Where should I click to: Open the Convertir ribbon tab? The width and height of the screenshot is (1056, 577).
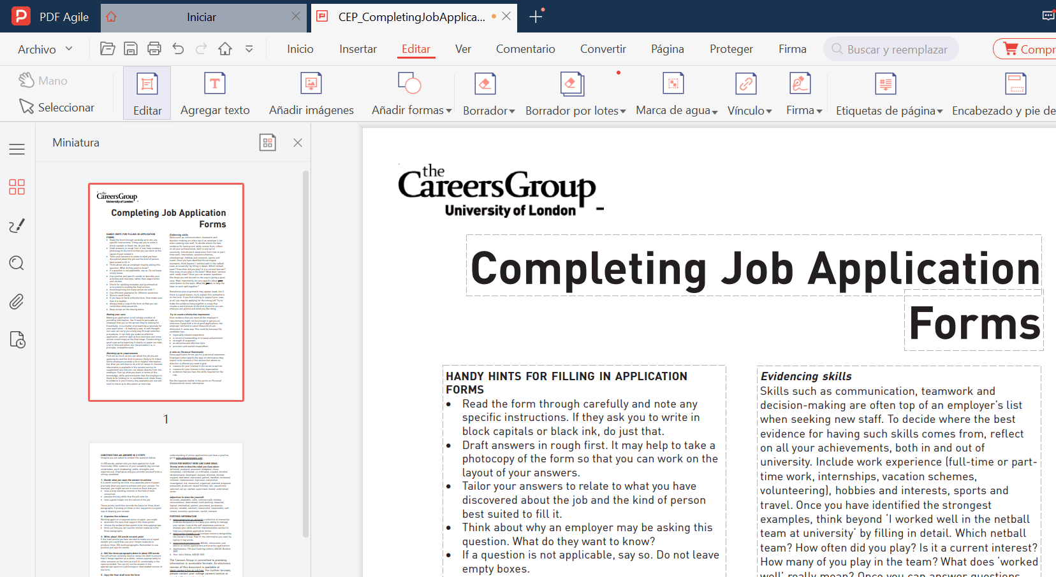click(x=603, y=49)
